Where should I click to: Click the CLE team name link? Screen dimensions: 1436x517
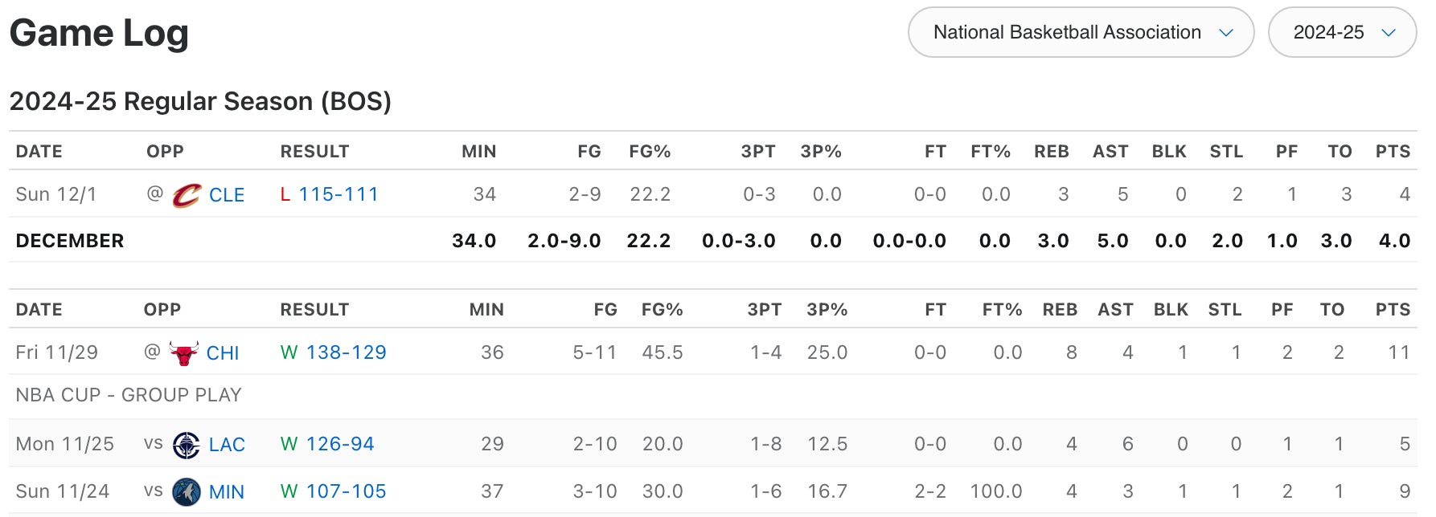(x=227, y=195)
